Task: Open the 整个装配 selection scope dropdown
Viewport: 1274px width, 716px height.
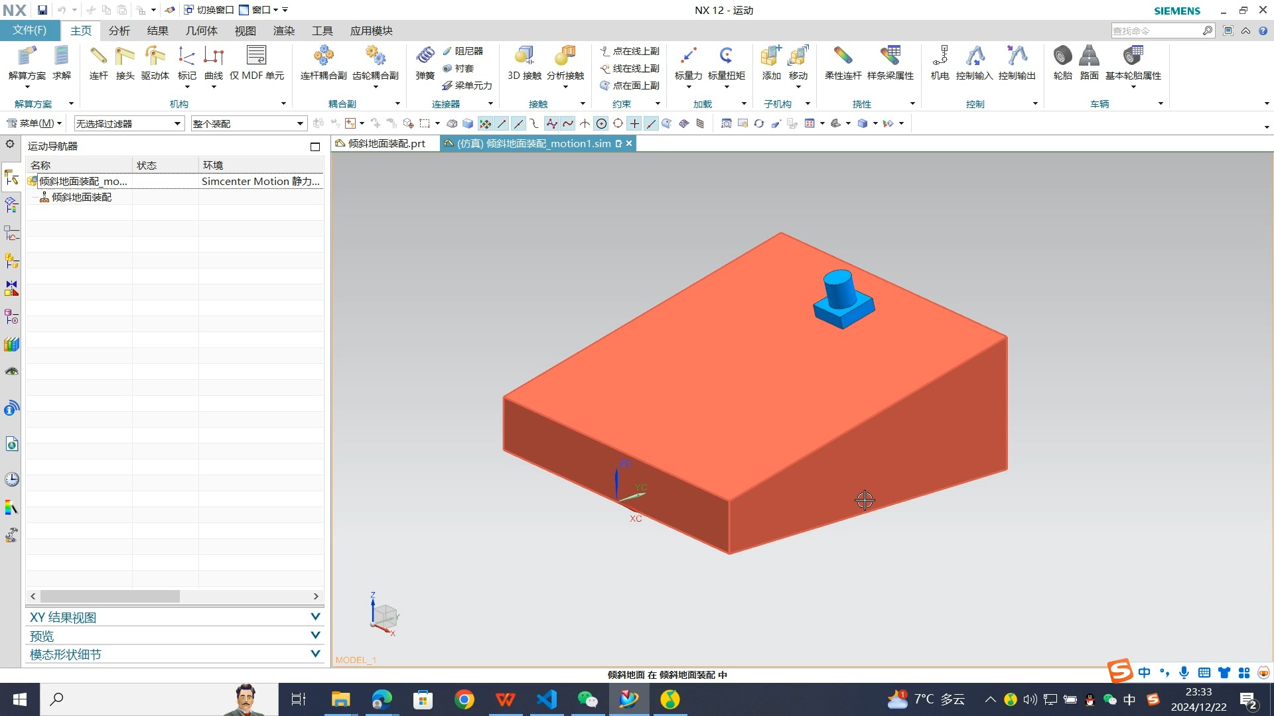Action: click(x=248, y=123)
